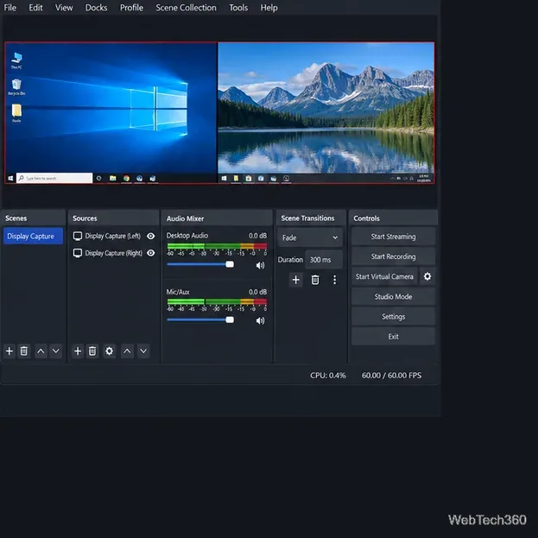Click the Mic/Aux 0.0 dB value

257,292
